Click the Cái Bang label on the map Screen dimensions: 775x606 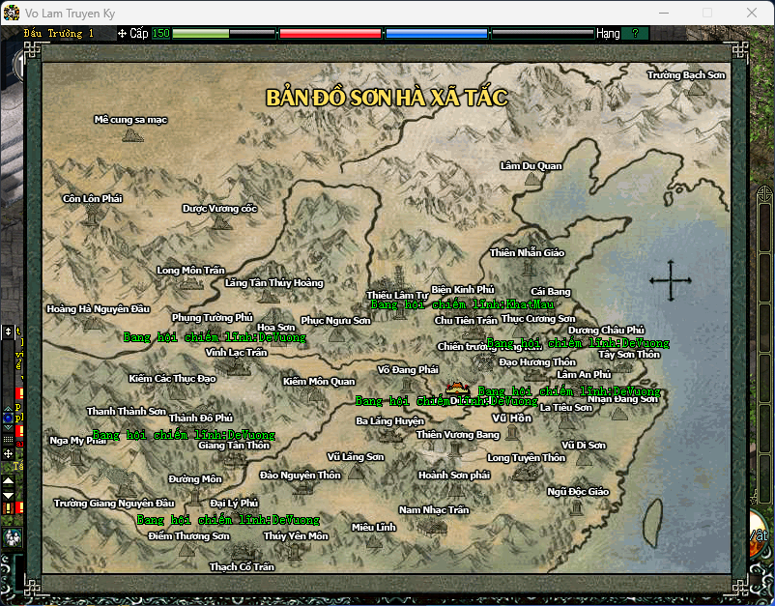click(x=551, y=292)
